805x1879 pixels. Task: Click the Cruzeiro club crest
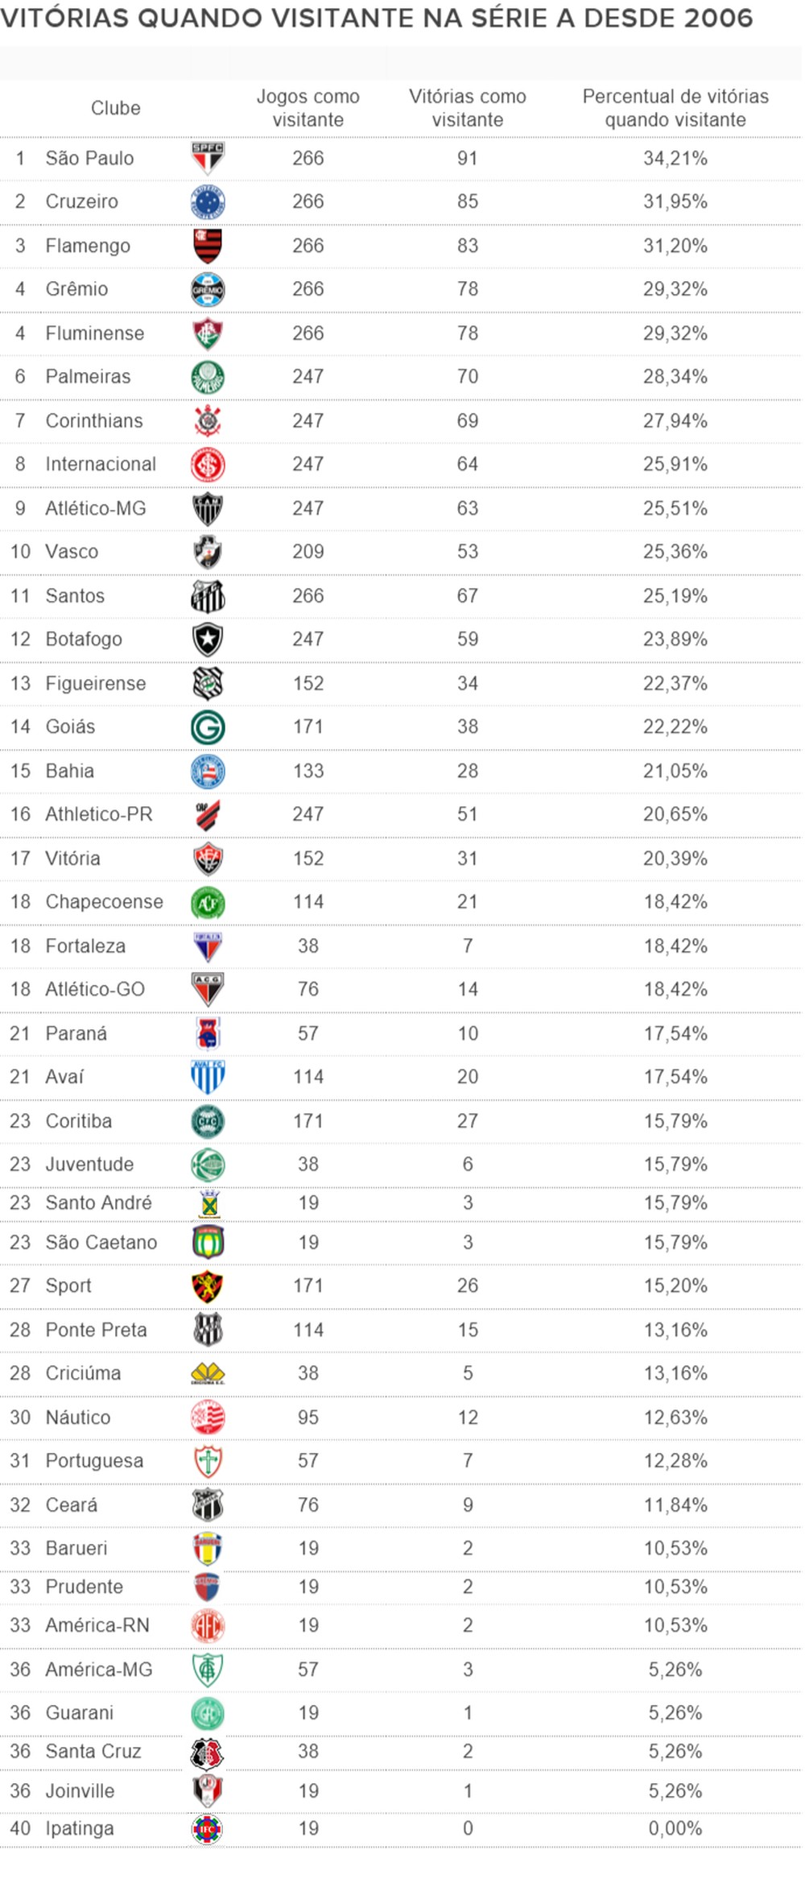point(208,202)
